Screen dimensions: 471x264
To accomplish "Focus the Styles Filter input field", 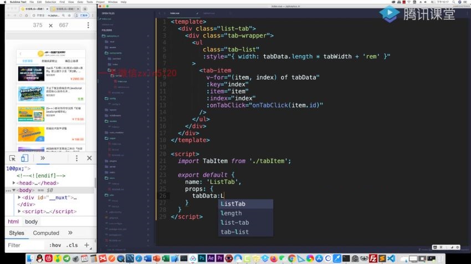I will (25, 245).
